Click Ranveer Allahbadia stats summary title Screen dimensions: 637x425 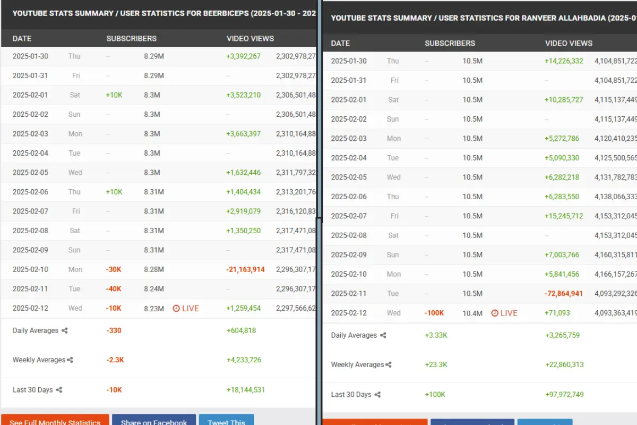coord(484,18)
